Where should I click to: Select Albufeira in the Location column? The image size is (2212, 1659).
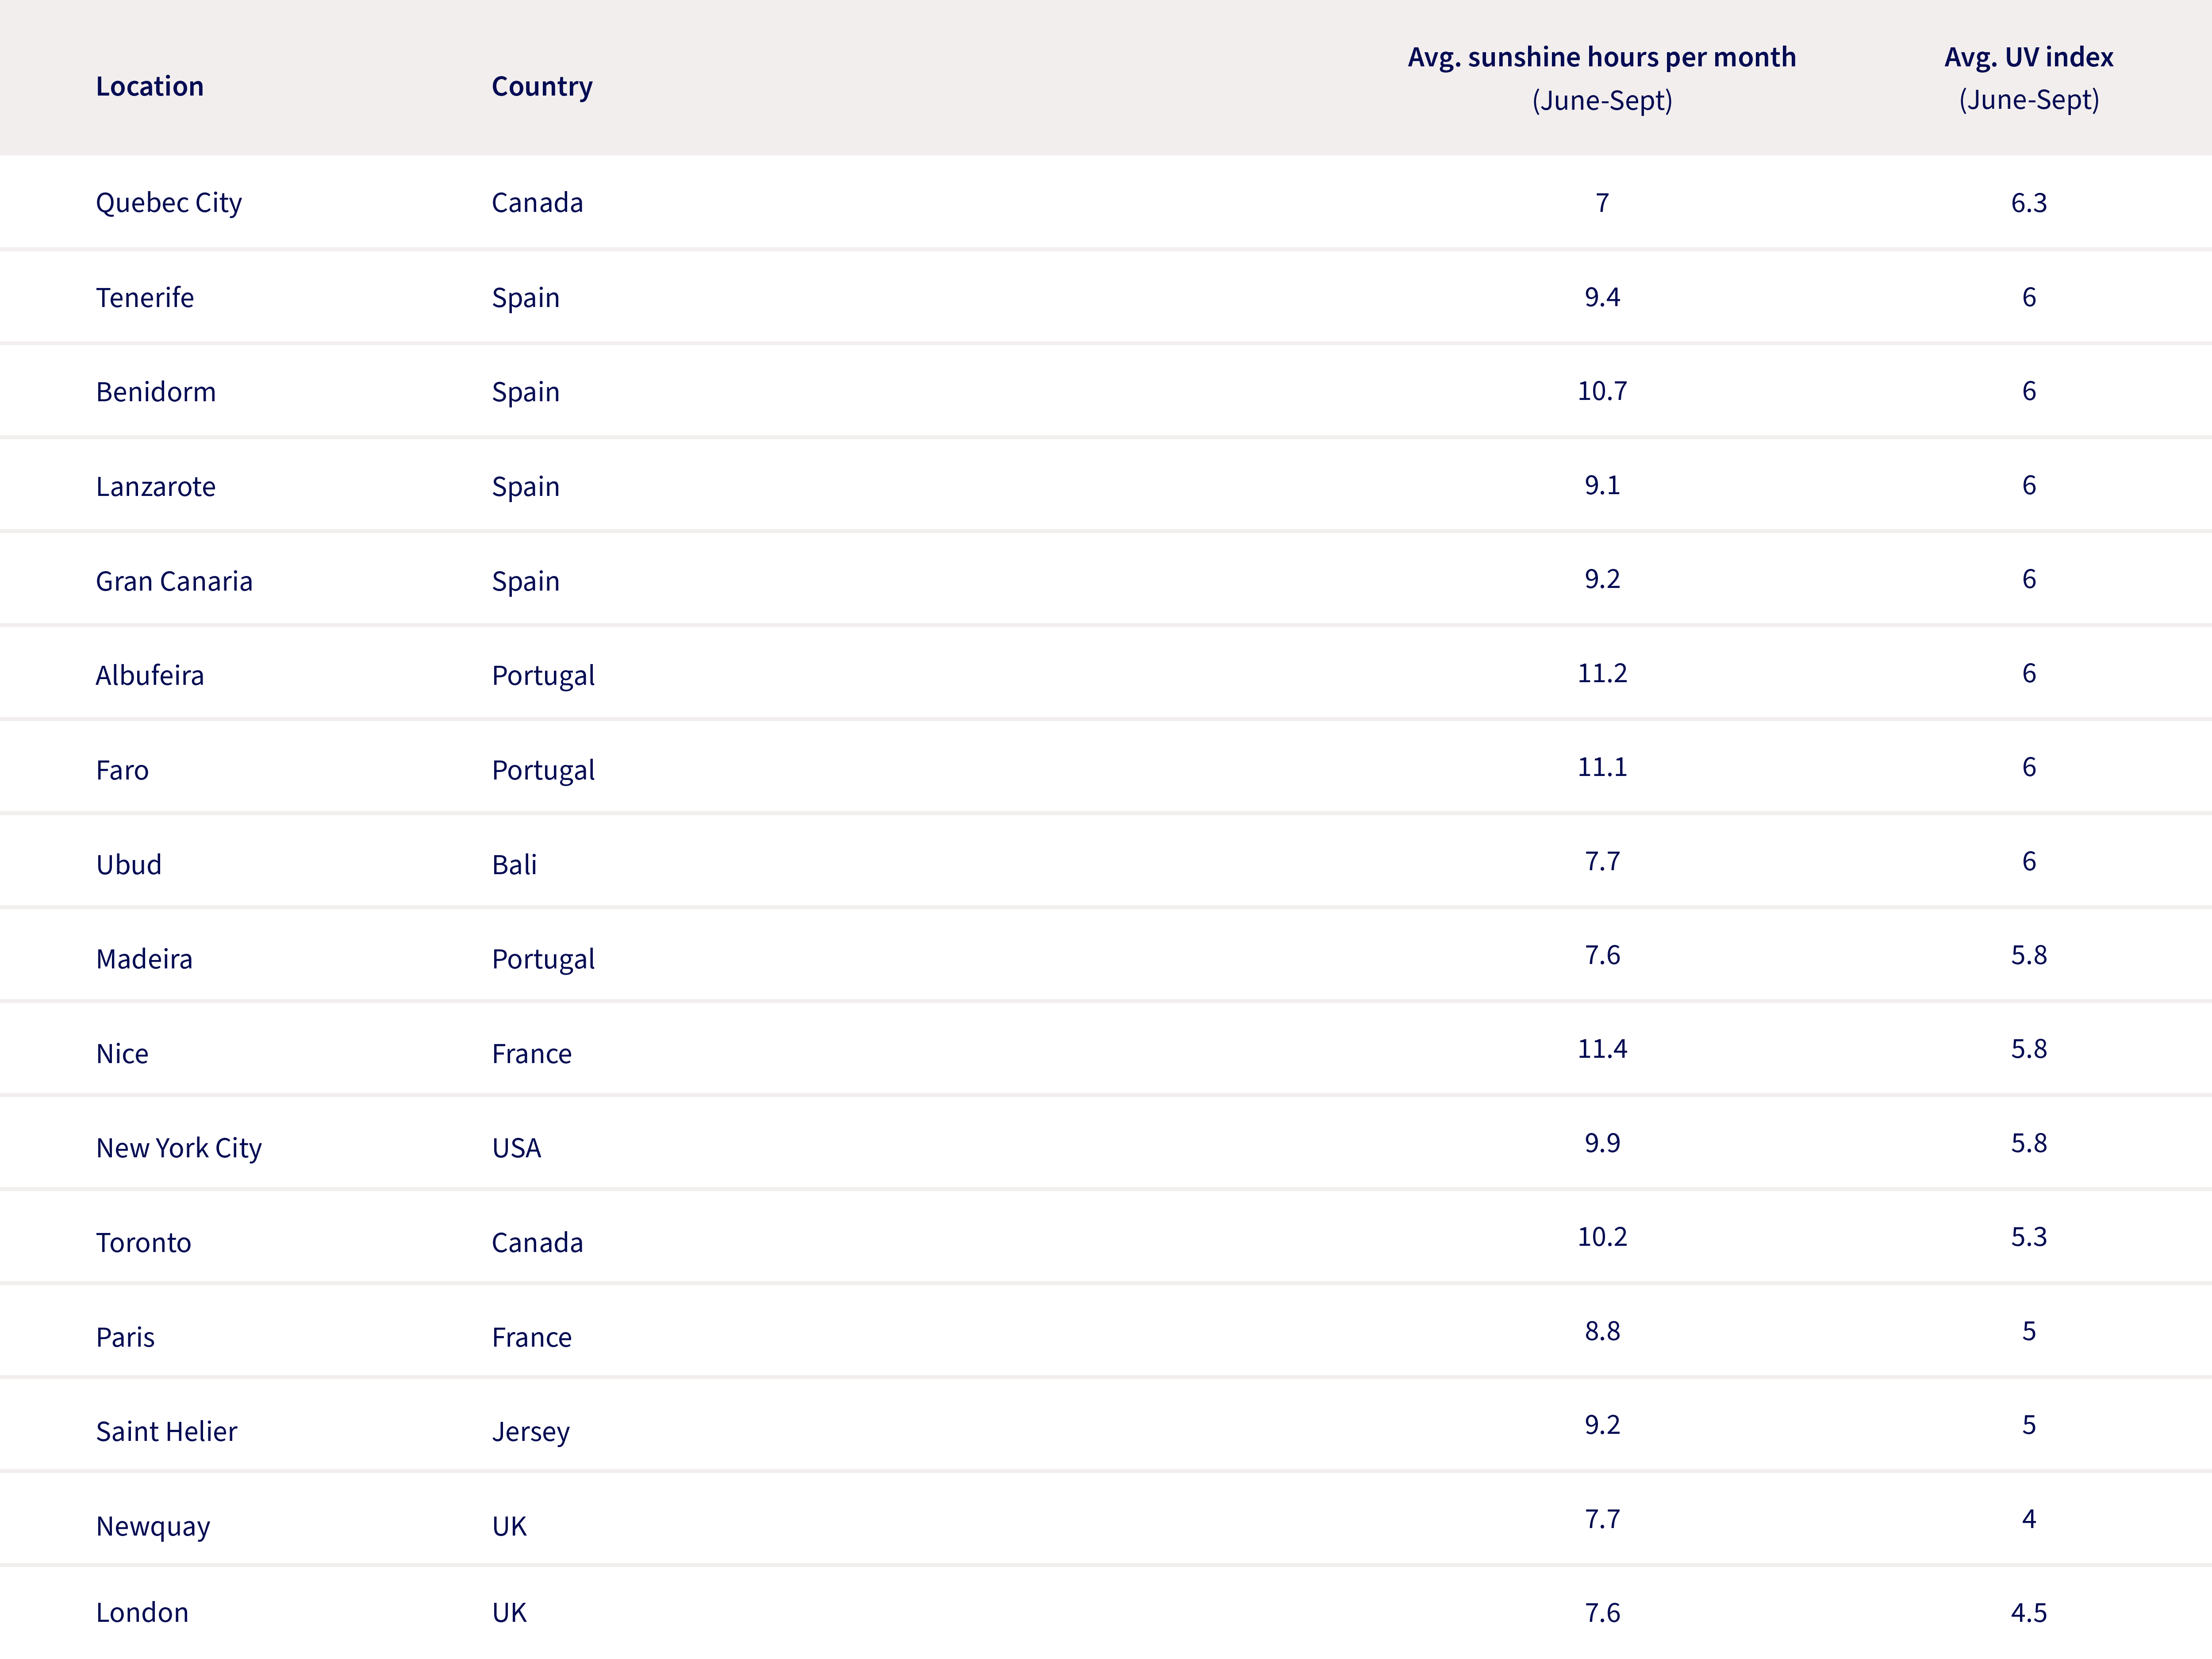[x=150, y=675]
